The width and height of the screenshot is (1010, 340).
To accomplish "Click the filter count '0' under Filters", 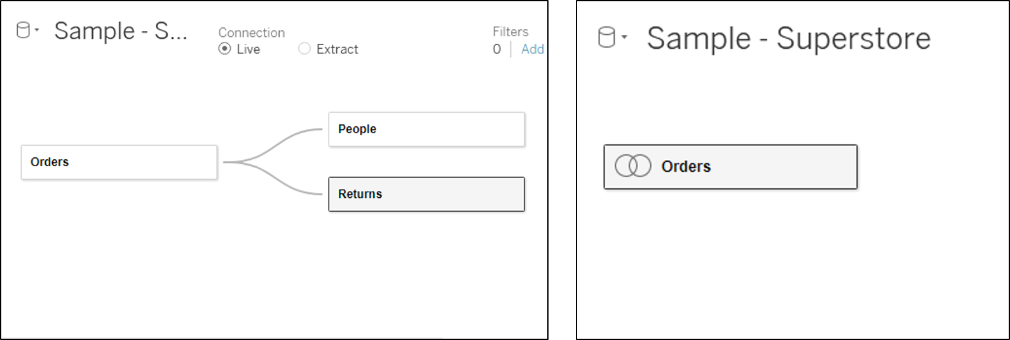I will click(496, 49).
